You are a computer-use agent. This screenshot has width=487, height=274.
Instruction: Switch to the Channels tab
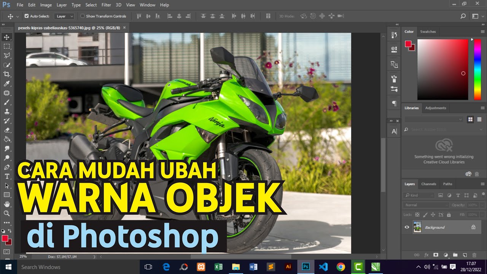coord(428,184)
